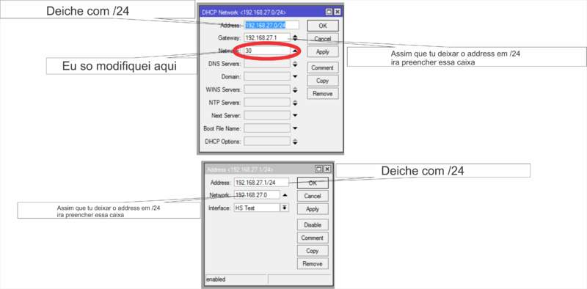Click Comment in DHCP Network window
Image resolution: width=587 pixels, height=289 pixels.
tap(323, 67)
